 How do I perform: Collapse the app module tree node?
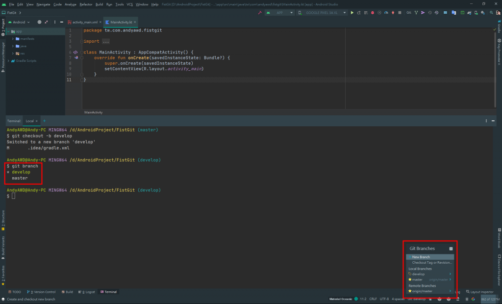(9, 31)
